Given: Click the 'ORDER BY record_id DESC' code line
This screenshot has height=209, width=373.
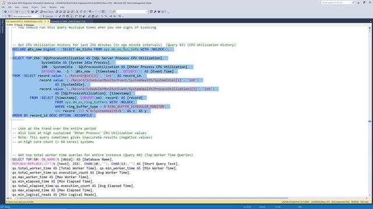Looking at the screenshot, I should tap(54, 116).
